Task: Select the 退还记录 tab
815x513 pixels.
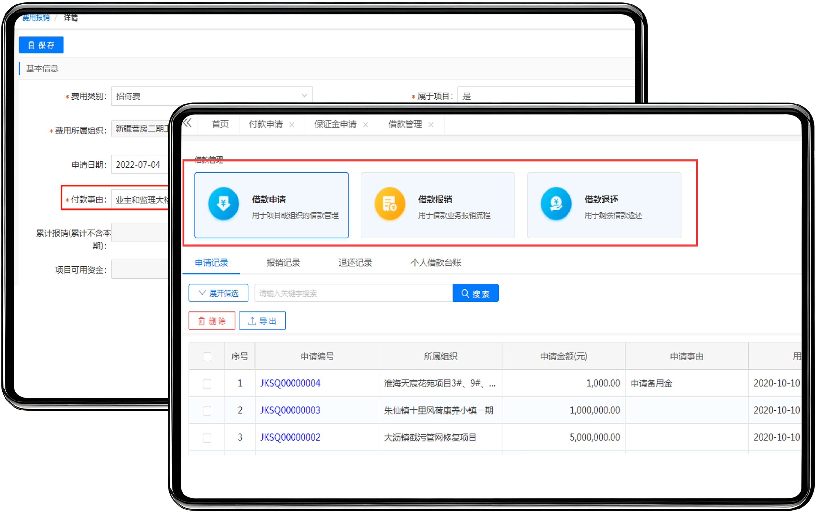Action: 355,263
